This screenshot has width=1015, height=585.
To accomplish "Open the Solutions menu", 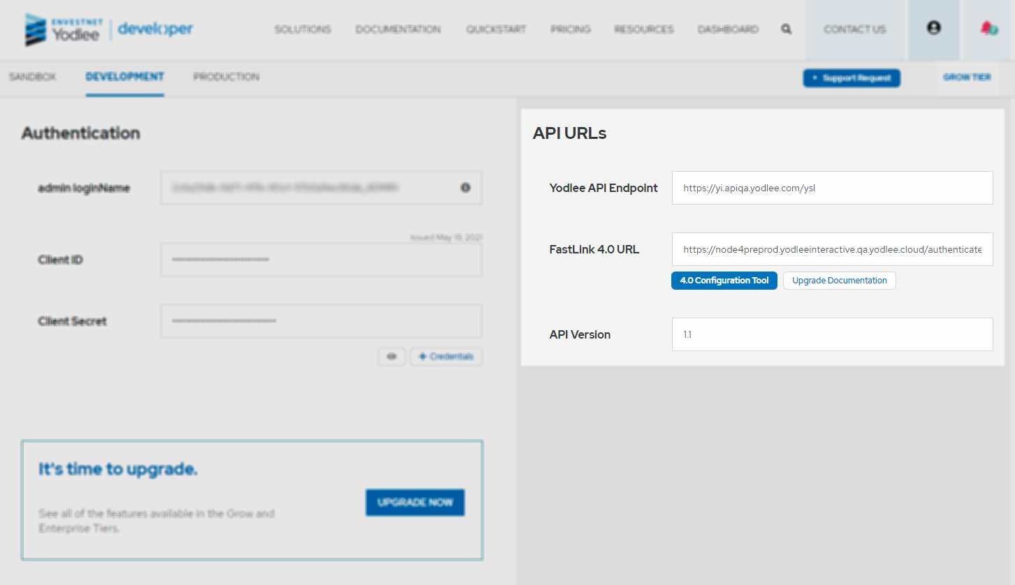I will point(302,29).
